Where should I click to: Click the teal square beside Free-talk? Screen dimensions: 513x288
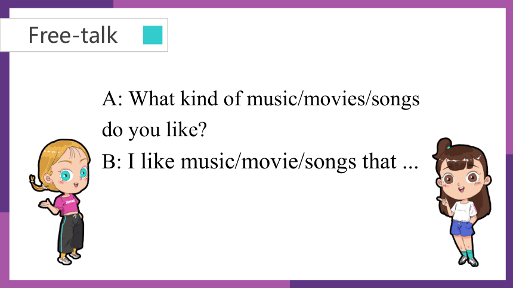(153, 35)
